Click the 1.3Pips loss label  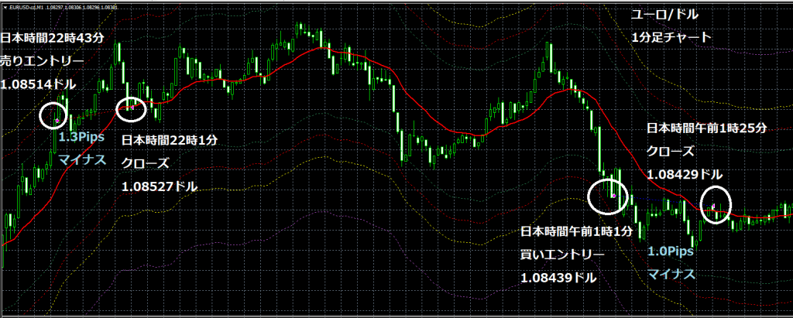click(x=82, y=136)
